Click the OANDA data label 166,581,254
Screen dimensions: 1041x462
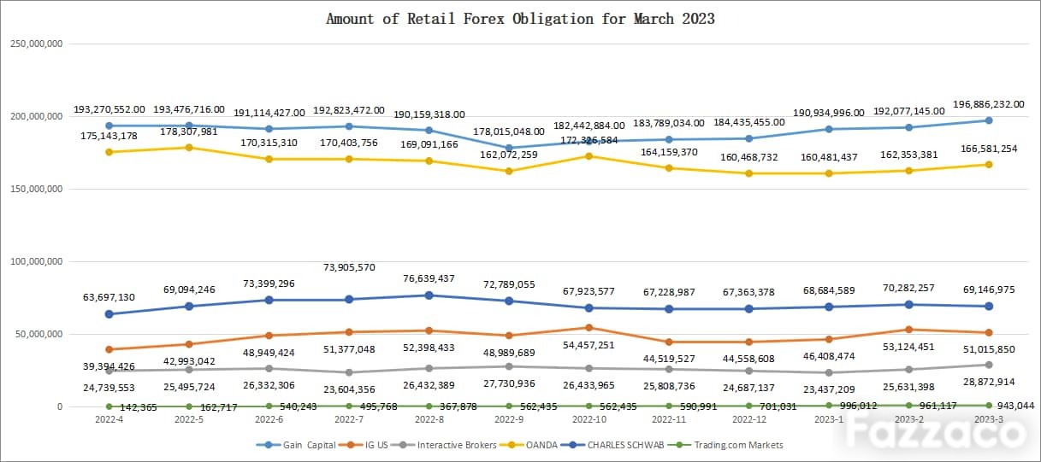point(989,148)
